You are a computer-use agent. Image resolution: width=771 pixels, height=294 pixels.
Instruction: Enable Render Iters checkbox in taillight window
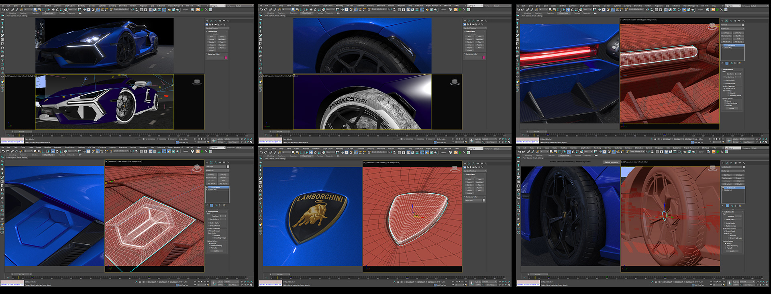coord(724,77)
